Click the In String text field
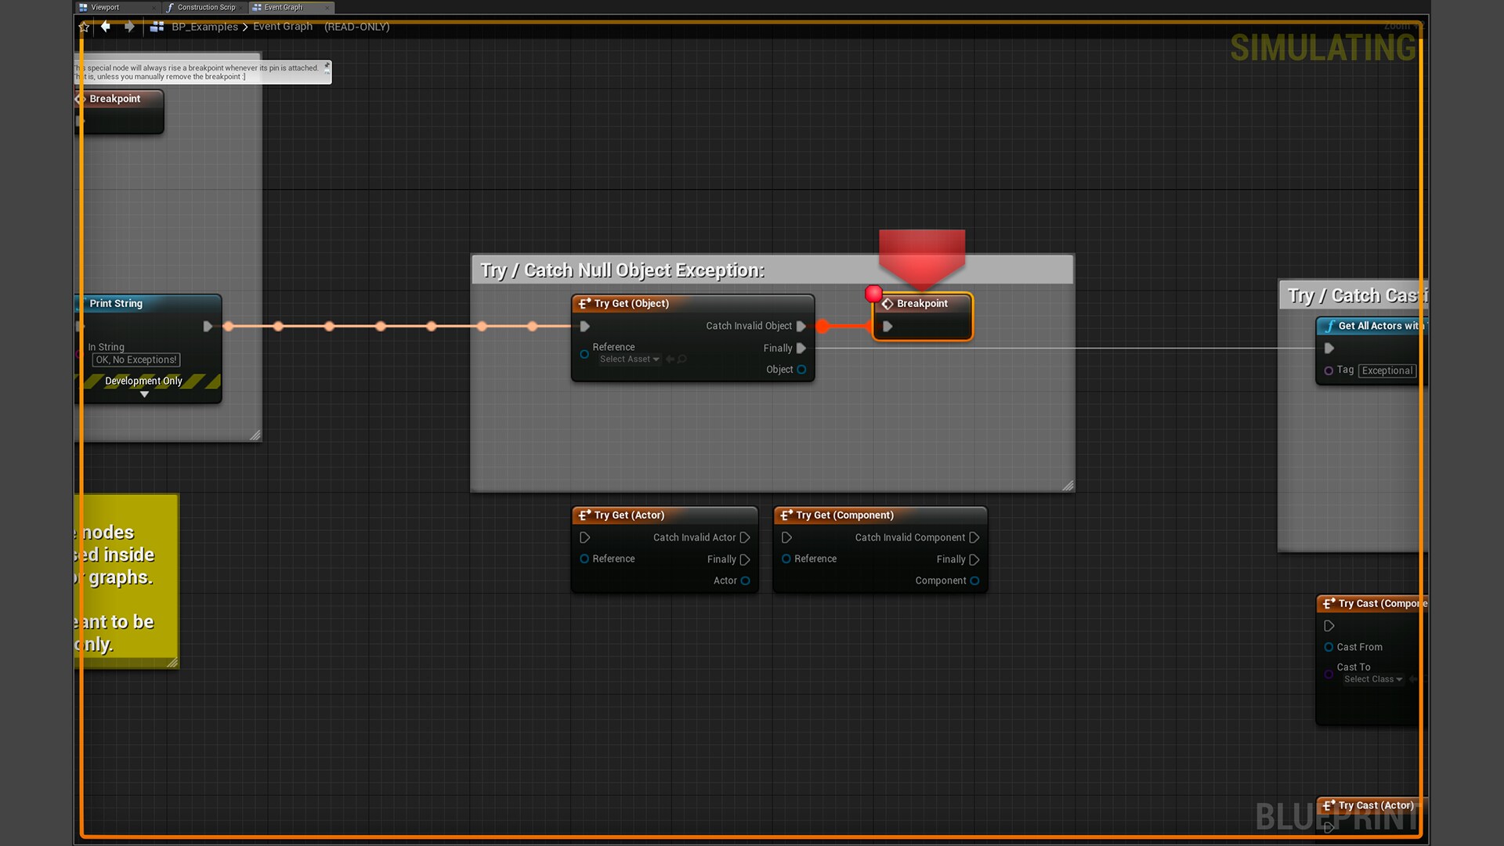Image resolution: width=1504 pixels, height=846 pixels. click(136, 360)
